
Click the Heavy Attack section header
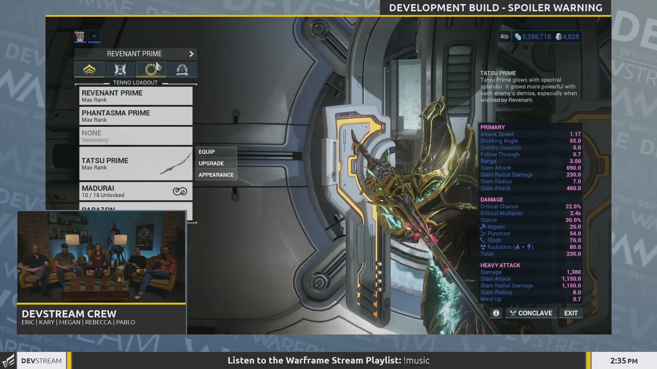[500, 265]
